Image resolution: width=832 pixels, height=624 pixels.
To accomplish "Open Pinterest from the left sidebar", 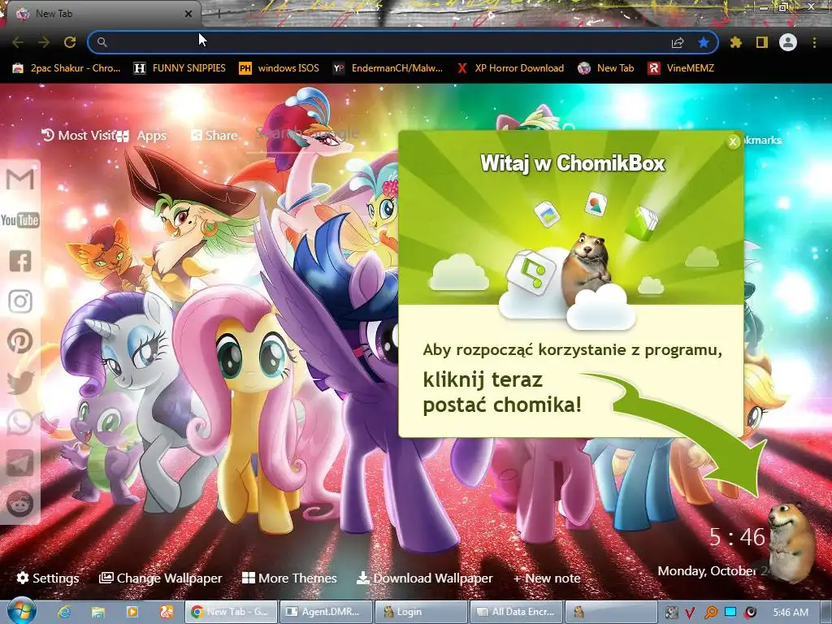I will [x=20, y=341].
